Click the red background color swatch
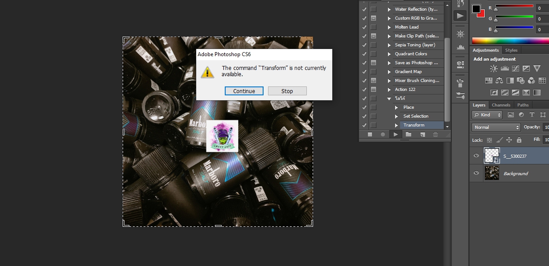This screenshot has height=266, width=549. (482, 14)
